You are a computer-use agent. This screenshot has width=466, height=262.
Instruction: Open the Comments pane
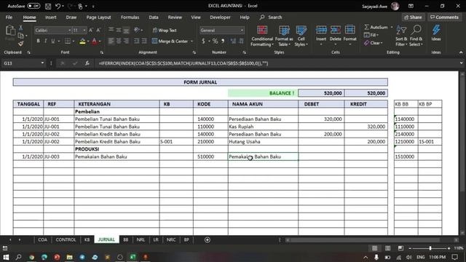444,17
